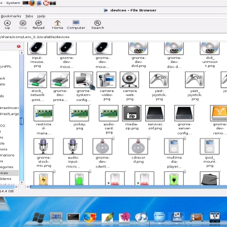This screenshot has height=227, width=227.
Task: Select the dvd_unmount.png icon
Action: pyautogui.click(x=209, y=49)
